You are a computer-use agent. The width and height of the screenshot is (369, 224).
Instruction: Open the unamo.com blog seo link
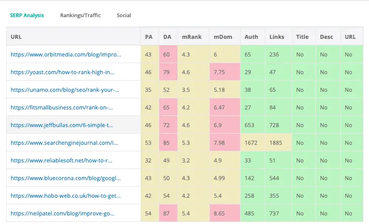[x=65, y=90]
